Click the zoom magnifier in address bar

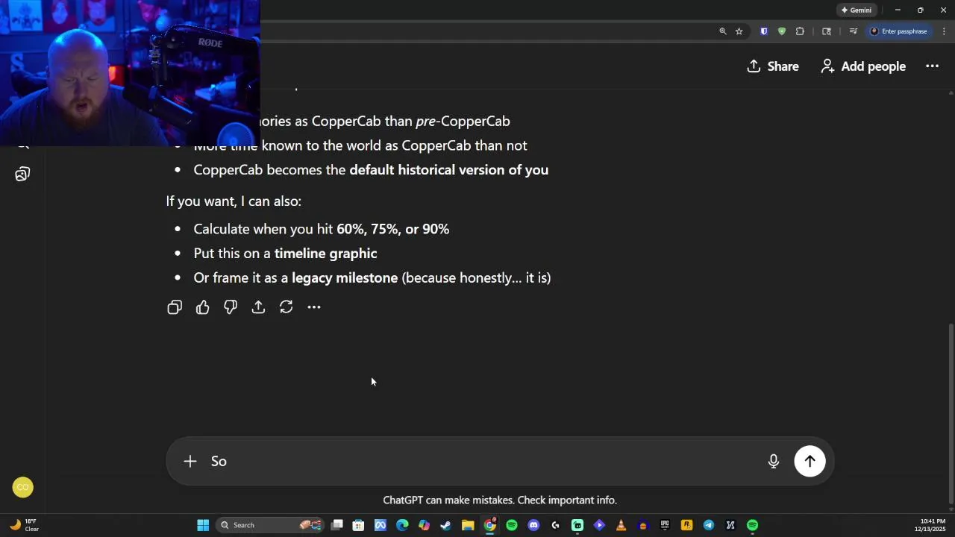coord(722,31)
